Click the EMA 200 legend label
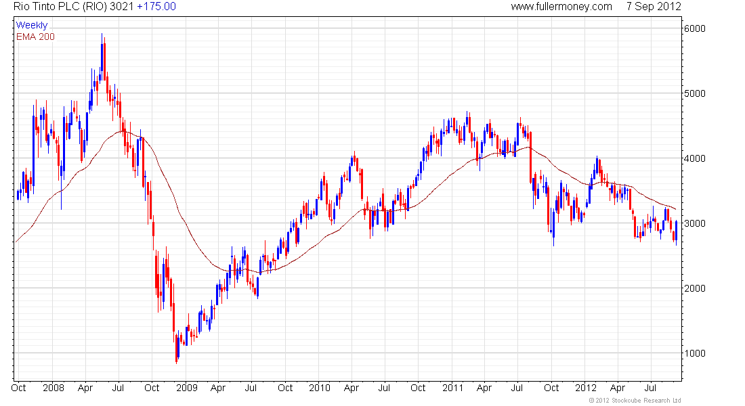The image size is (745, 406). click(x=35, y=37)
